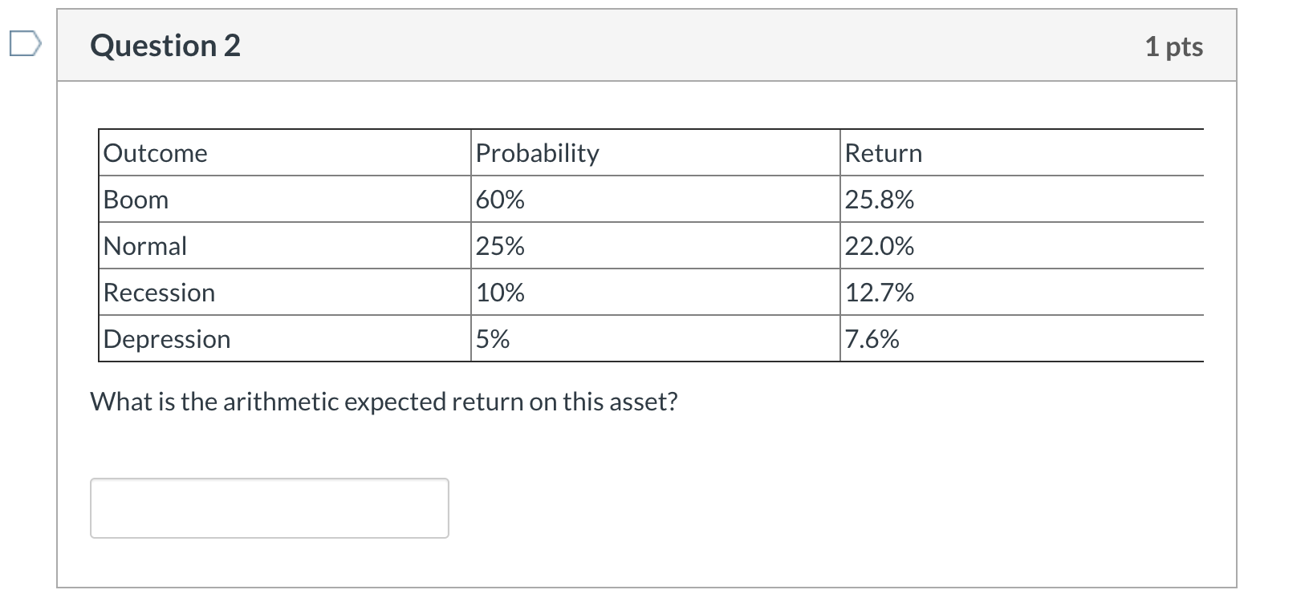Click the Depression outcome cell
Image resolution: width=1313 pixels, height=606 pixels.
[x=165, y=338]
